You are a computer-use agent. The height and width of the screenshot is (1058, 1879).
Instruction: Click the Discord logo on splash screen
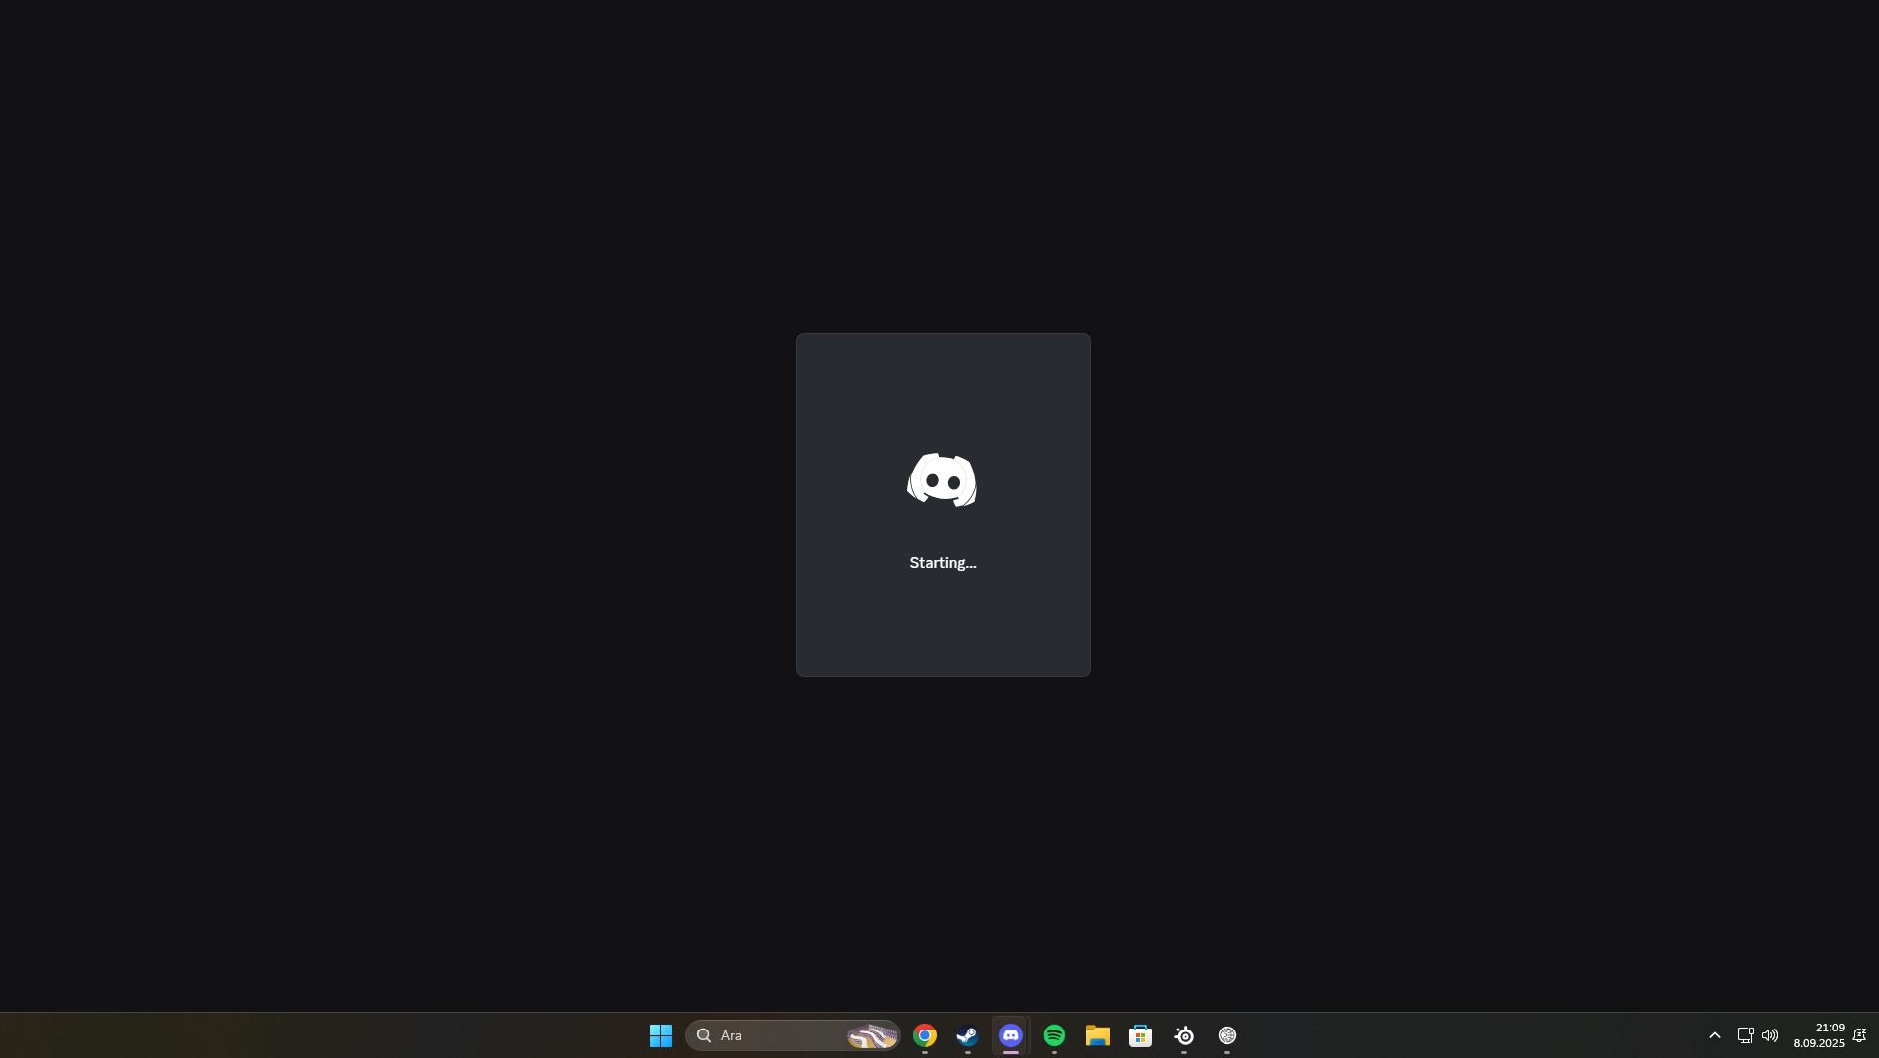click(941, 479)
